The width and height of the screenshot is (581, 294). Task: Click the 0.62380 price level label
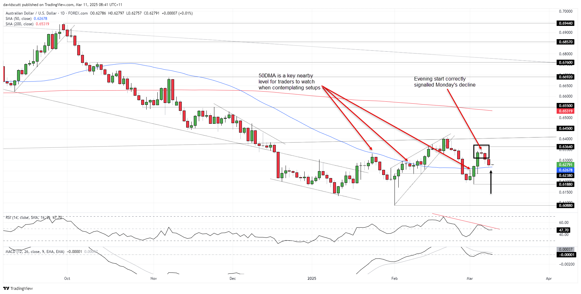pos(565,176)
